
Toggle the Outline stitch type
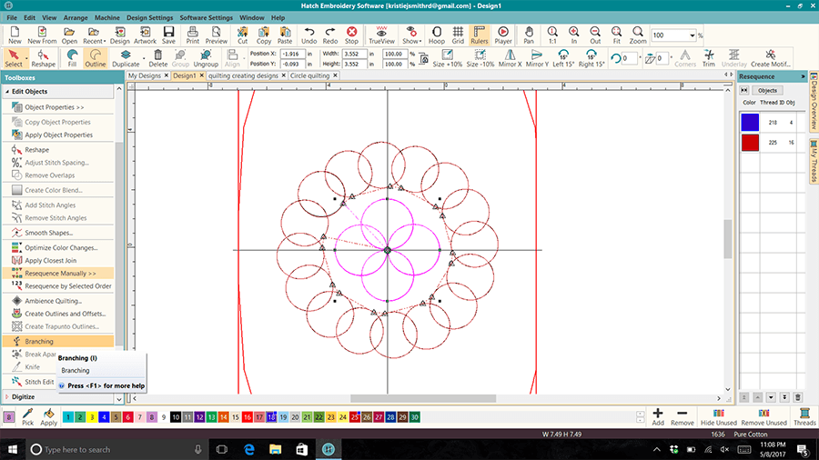[x=96, y=58]
